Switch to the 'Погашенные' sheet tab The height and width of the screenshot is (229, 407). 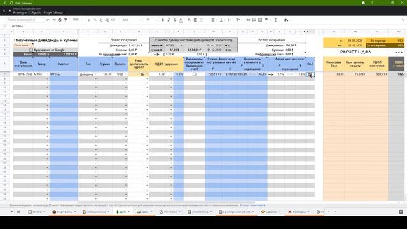96,212
